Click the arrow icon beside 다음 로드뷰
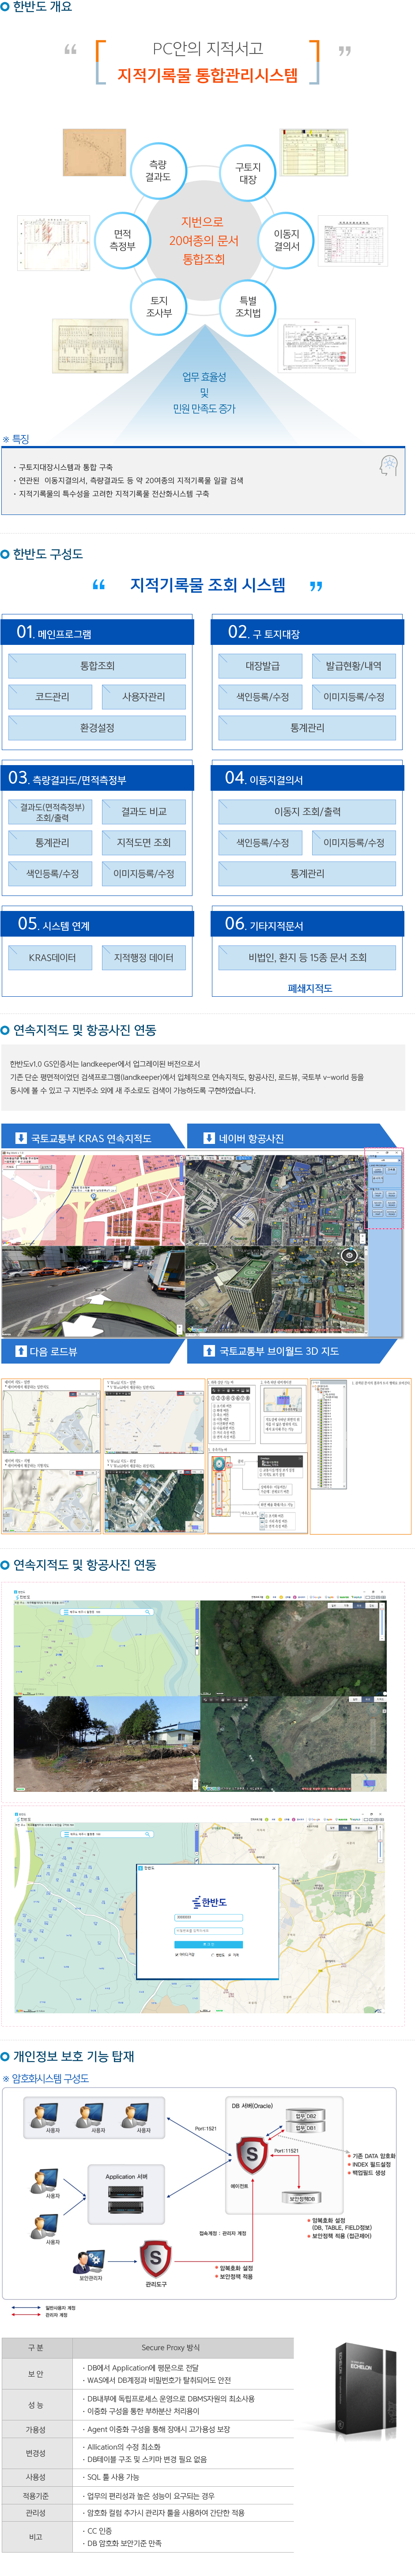 (x=21, y=1351)
